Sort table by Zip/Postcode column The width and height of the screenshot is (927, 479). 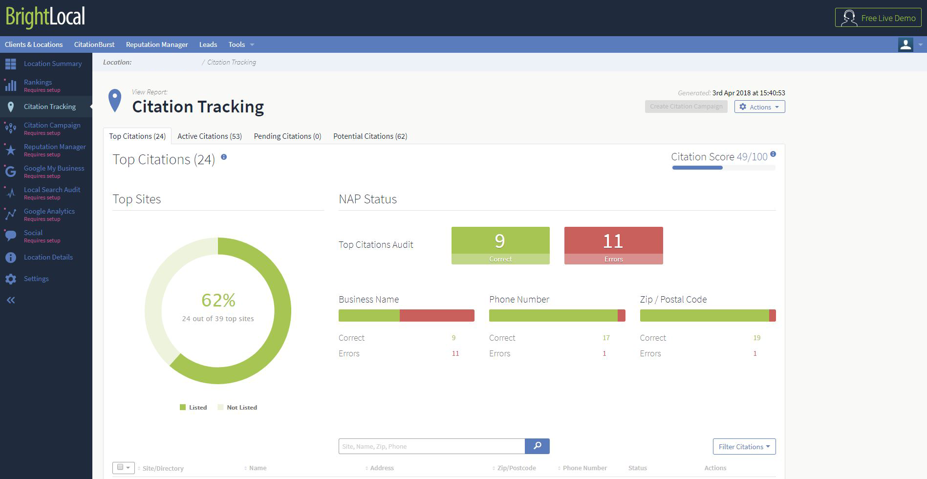[514, 468]
